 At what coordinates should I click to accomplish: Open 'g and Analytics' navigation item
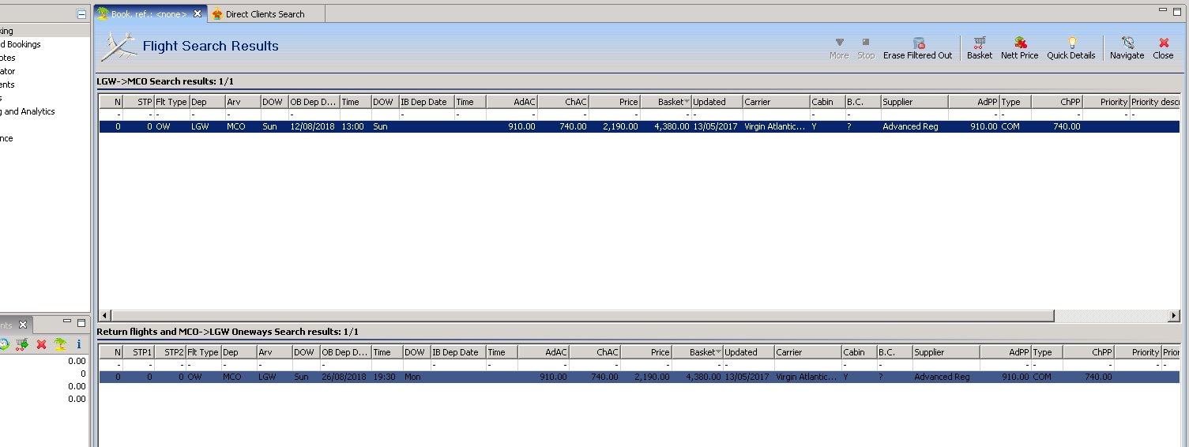coord(28,111)
